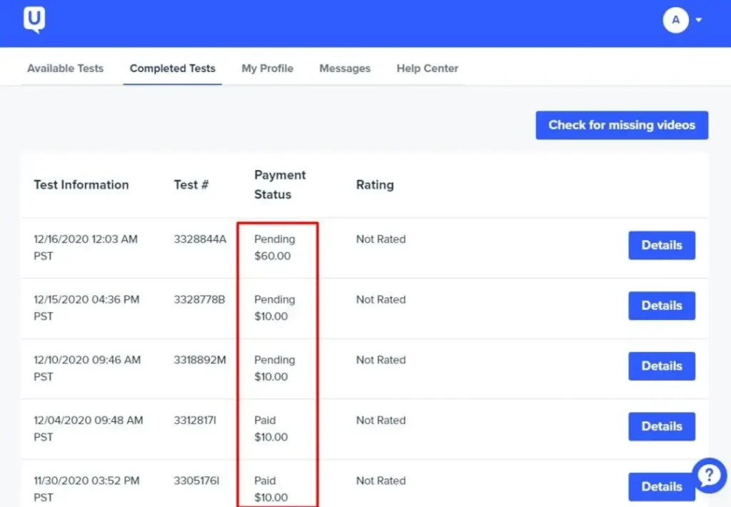Click the 12/04/2020 09:48 AM date cell

89,428
